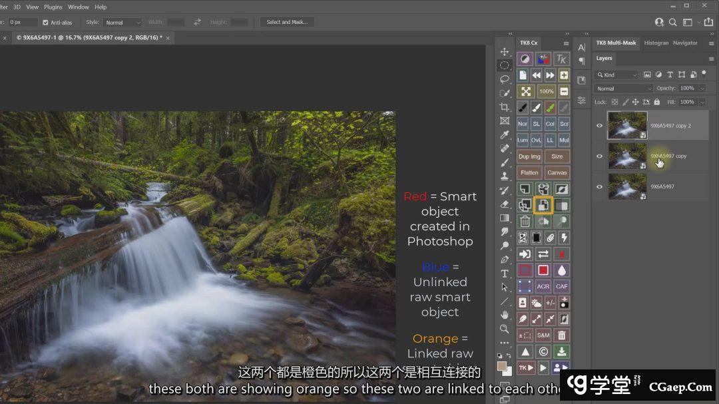The image size is (719, 404).
Task: Hide the bottom 9X6A5497 layer
Action: coord(599,187)
